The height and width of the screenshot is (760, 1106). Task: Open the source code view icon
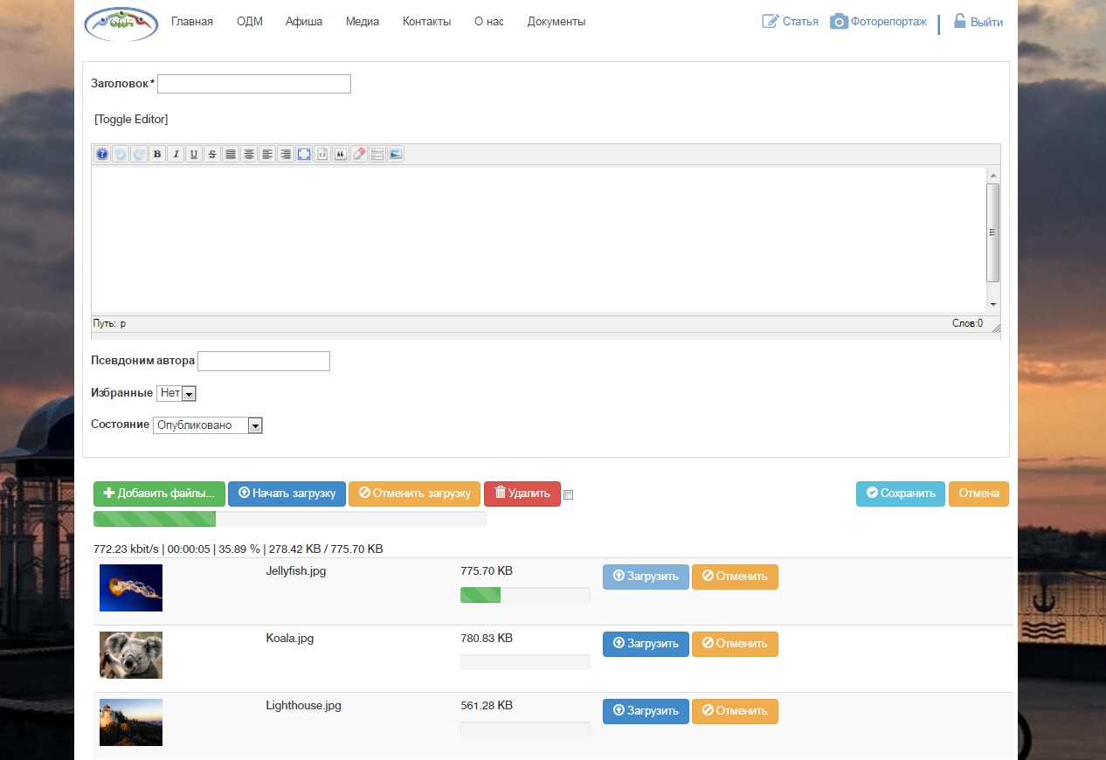(x=322, y=154)
